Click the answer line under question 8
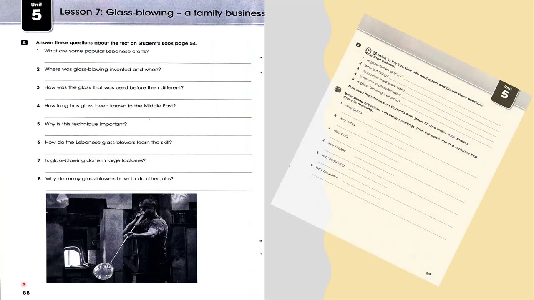This screenshot has width=534, height=300. pyautogui.click(x=149, y=190)
